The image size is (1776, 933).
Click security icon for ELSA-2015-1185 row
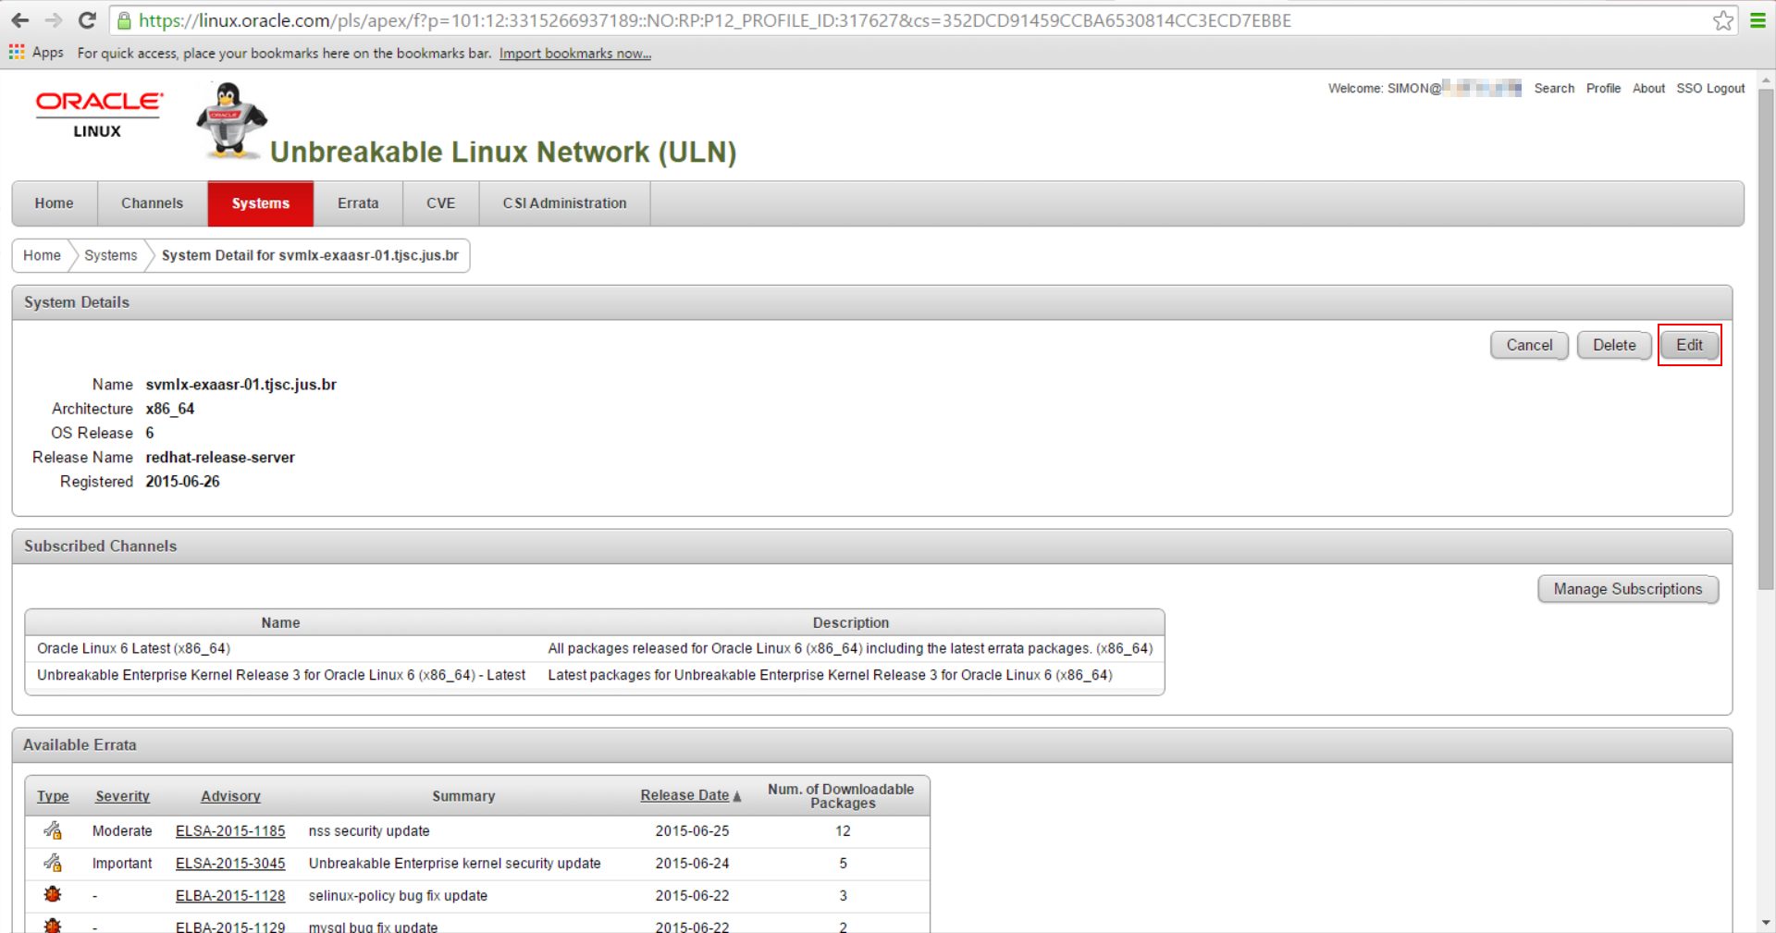[x=53, y=830]
